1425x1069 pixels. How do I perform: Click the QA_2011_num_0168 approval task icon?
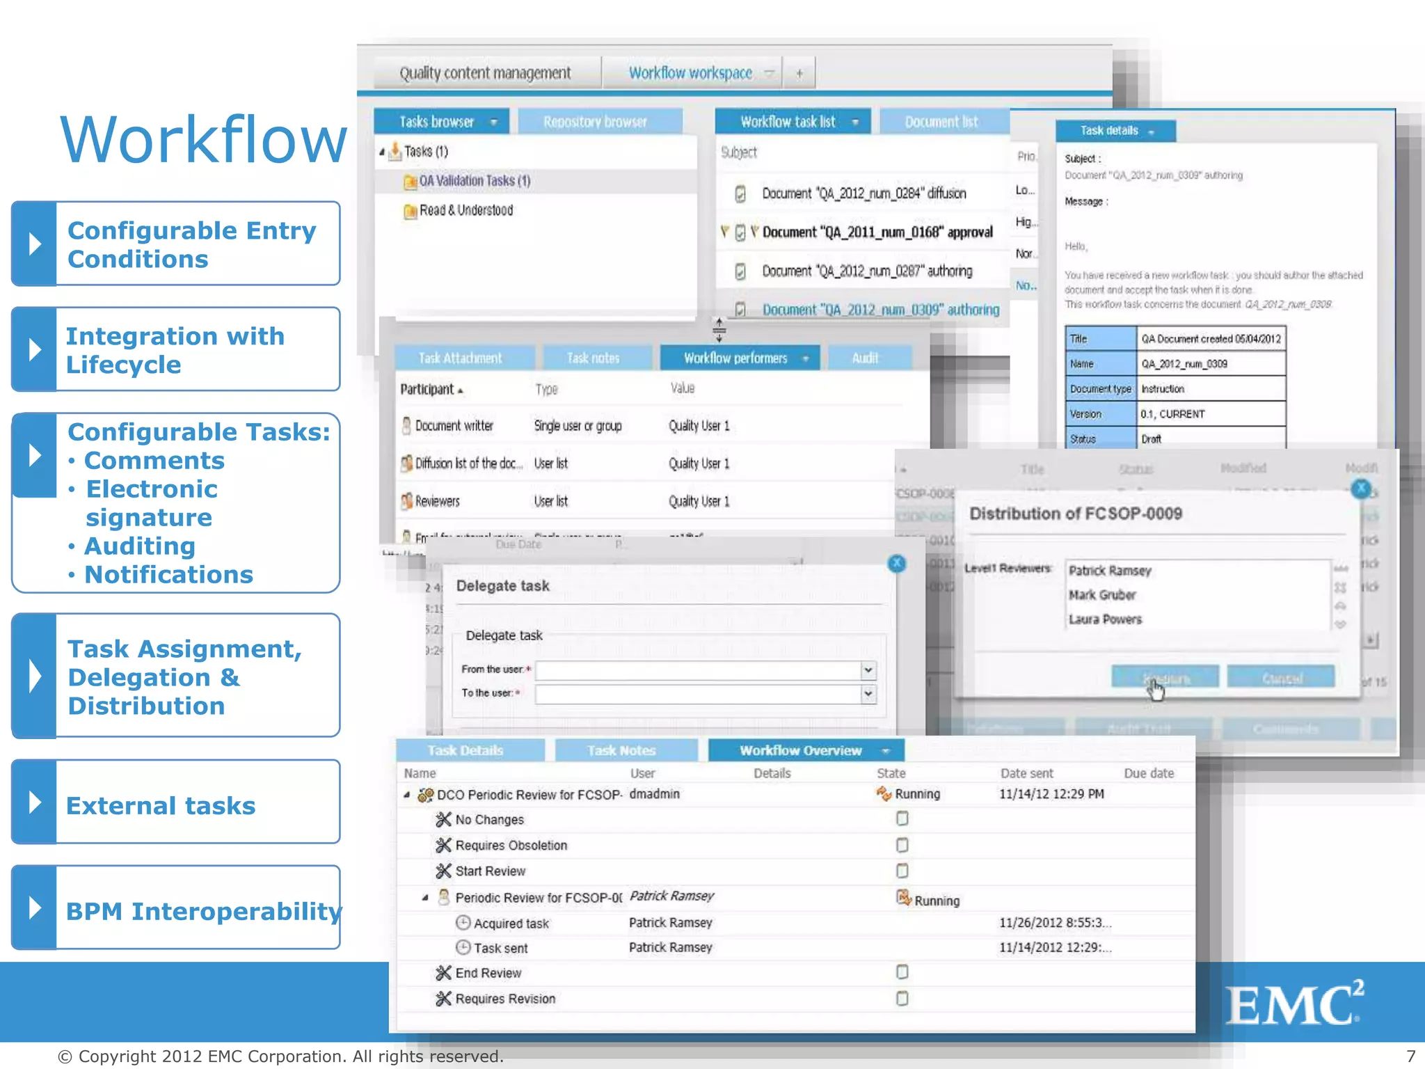click(740, 232)
